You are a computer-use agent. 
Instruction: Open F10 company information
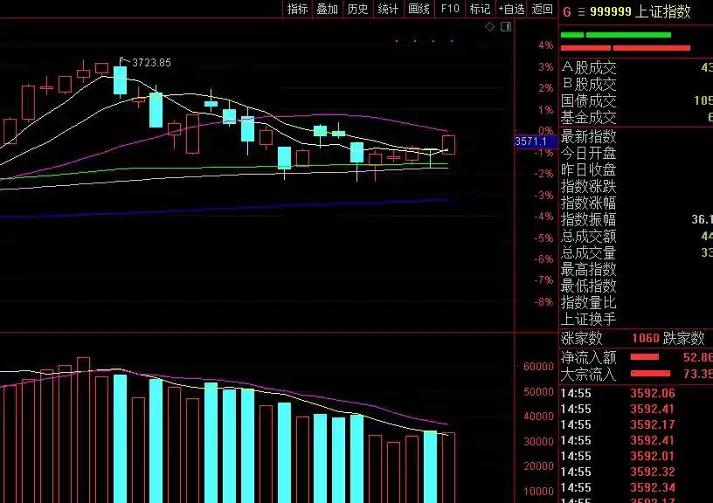[x=450, y=9]
